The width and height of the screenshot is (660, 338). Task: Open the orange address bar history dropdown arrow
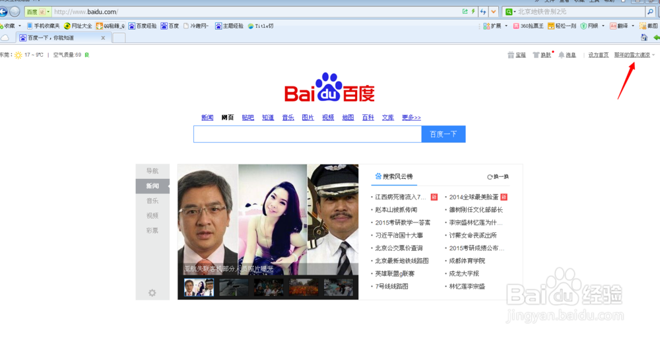pyautogui.click(x=494, y=12)
